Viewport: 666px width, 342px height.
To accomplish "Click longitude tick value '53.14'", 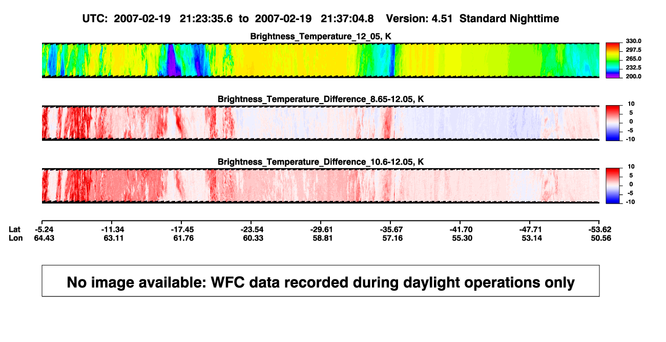I will click(531, 238).
